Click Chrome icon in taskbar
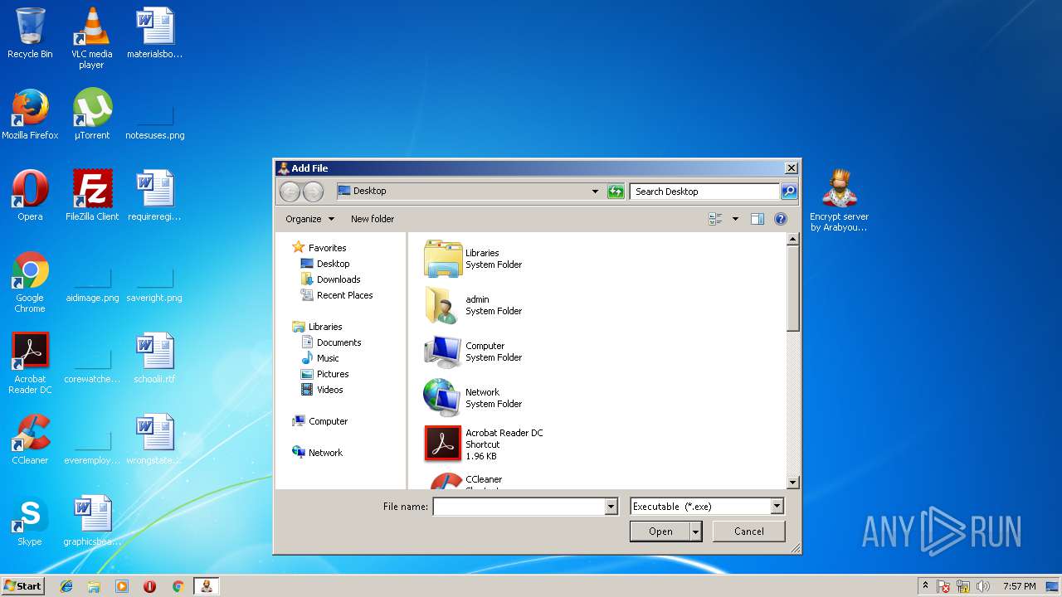Image resolution: width=1062 pixels, height=597 pixels. click(x=178, y=586)
